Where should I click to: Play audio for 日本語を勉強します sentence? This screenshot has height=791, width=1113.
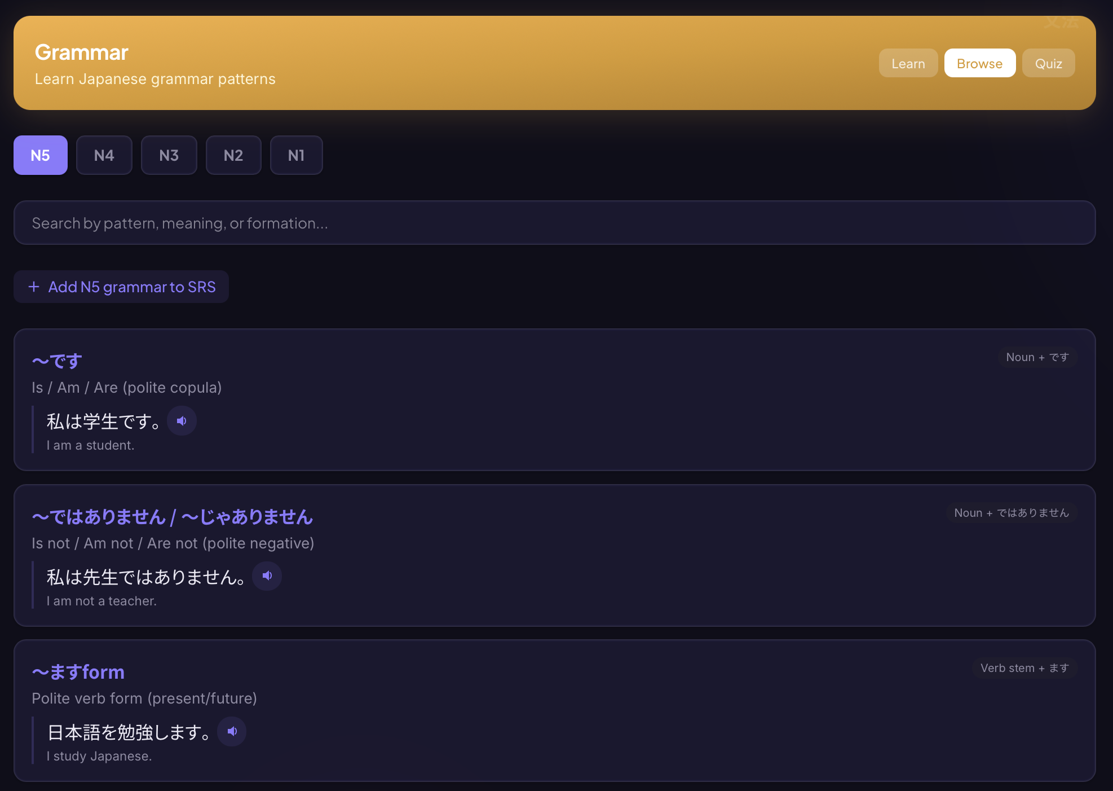tap(232, 732)
